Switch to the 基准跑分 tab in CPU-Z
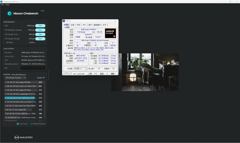 tap(97, 25)
